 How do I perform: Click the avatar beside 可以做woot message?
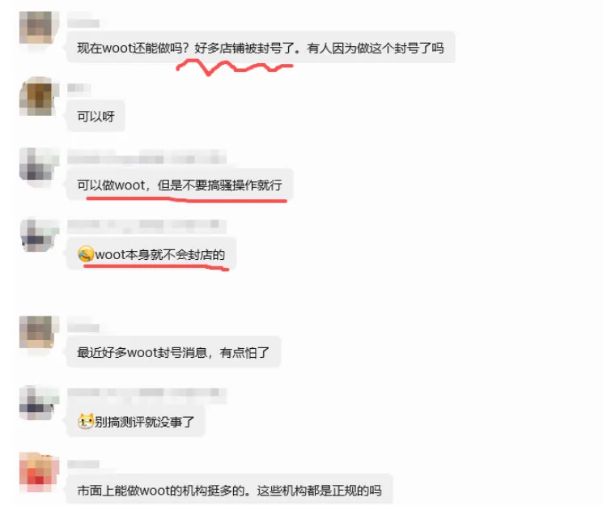[39, 167]
